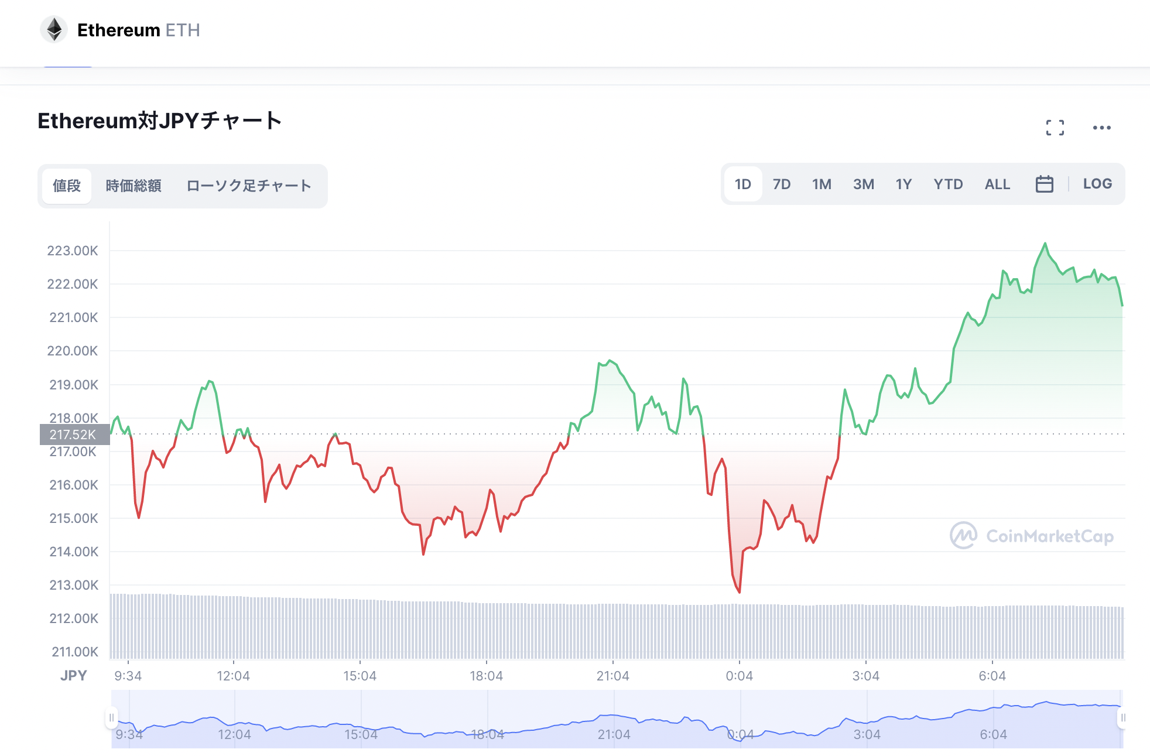Image resolution: width=1150 pixels, height=756 pixels.
Task: Click the Ethereum ETH title text
Action: [x=139, y=30]
